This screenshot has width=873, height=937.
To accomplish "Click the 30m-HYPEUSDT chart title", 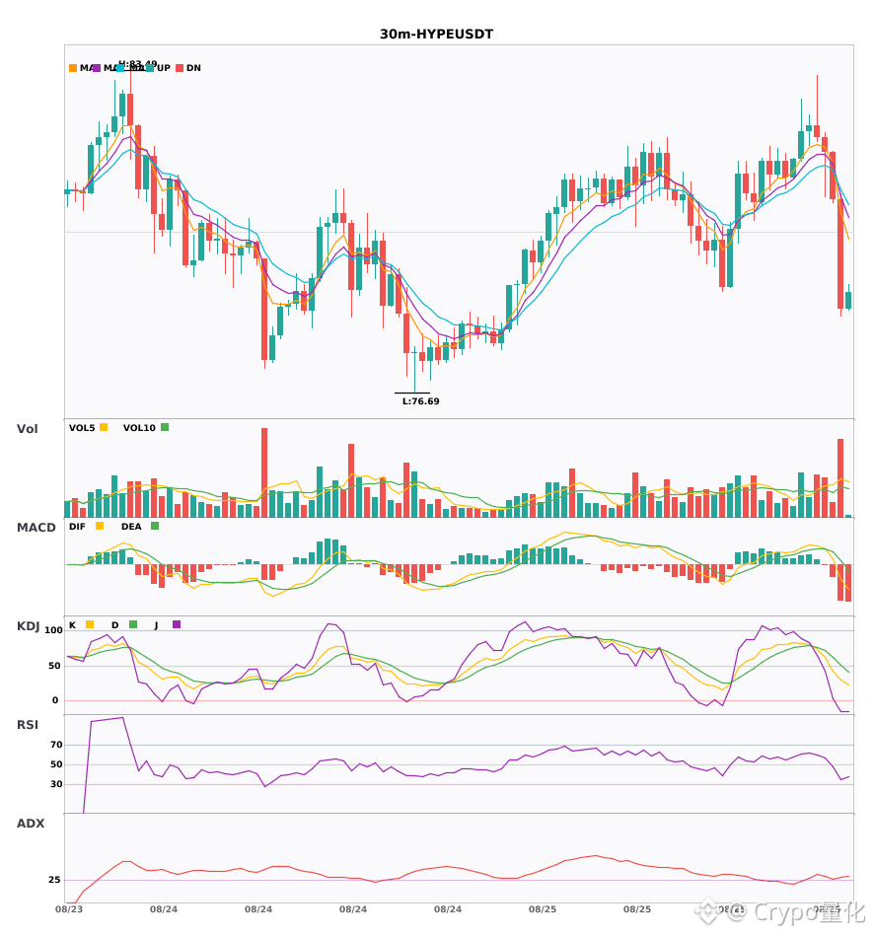I will (x=436, y=35).
